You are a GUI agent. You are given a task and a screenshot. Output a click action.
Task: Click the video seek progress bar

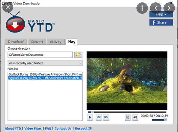tap(127, 112)
